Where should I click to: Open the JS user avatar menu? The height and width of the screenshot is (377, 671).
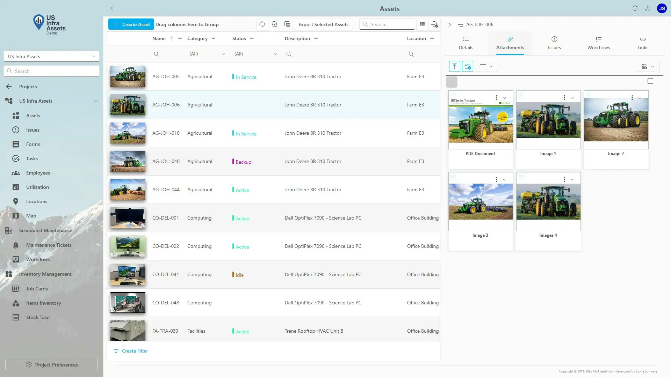[662, 8]
